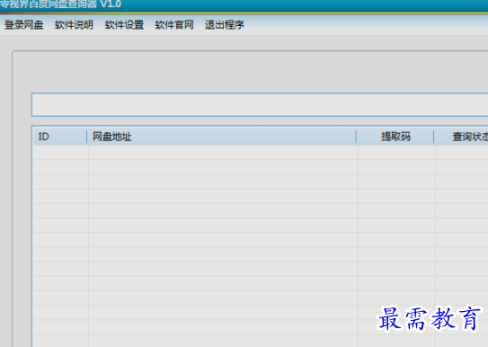Click the 网盘地址 column header
The width and height of the screenshot is (488, 347).
[x=221, y=137]
